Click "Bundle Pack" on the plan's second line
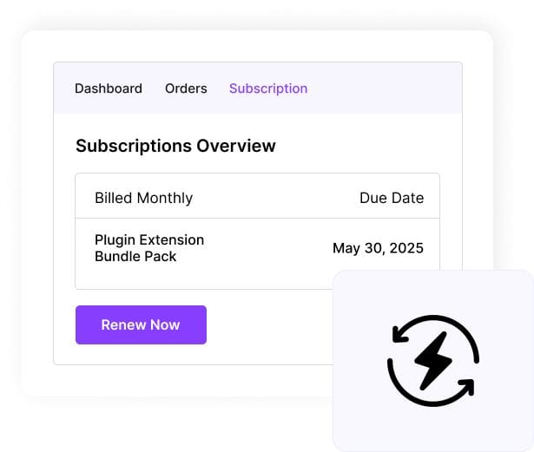Image resolution: width=534 pixels, height=452 pixels. click(x=135, y=257)
